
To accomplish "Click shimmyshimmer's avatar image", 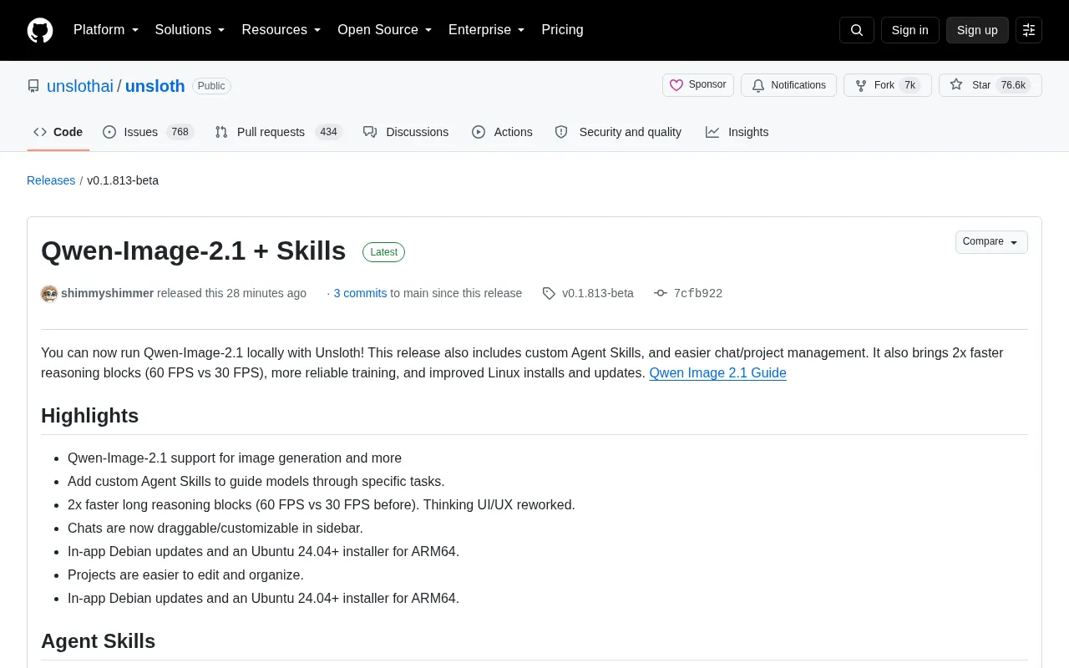I will [x=49, y=293].
